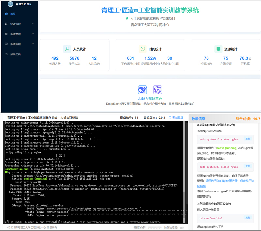Click the 时间统计 clock icon
This screenshot has height=231, width=261.
click(143, 49)
